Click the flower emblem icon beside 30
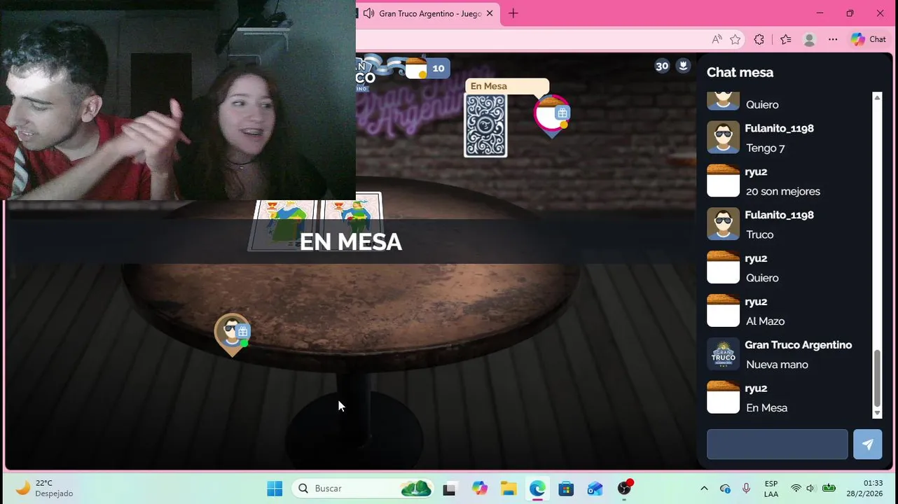The width and height of the screenshot is (898, 504). (x=683, y=66)
